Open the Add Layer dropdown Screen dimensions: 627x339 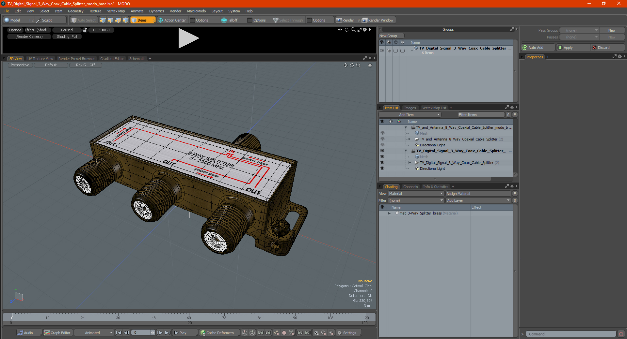pos(478,200)
